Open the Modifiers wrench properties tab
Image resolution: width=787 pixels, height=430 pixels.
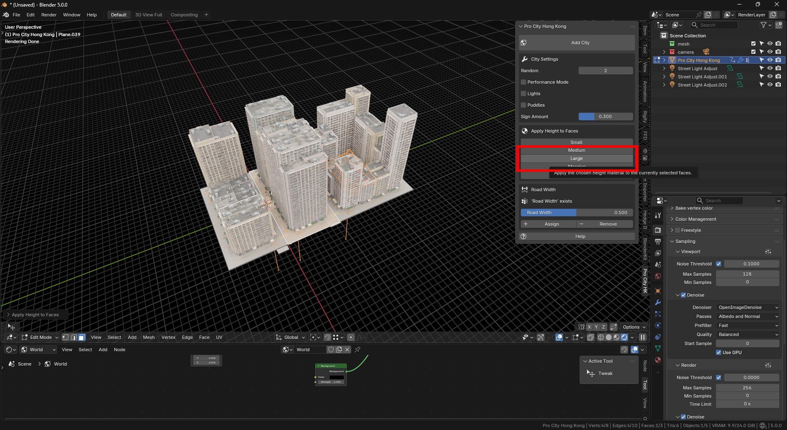click(658, 302)
